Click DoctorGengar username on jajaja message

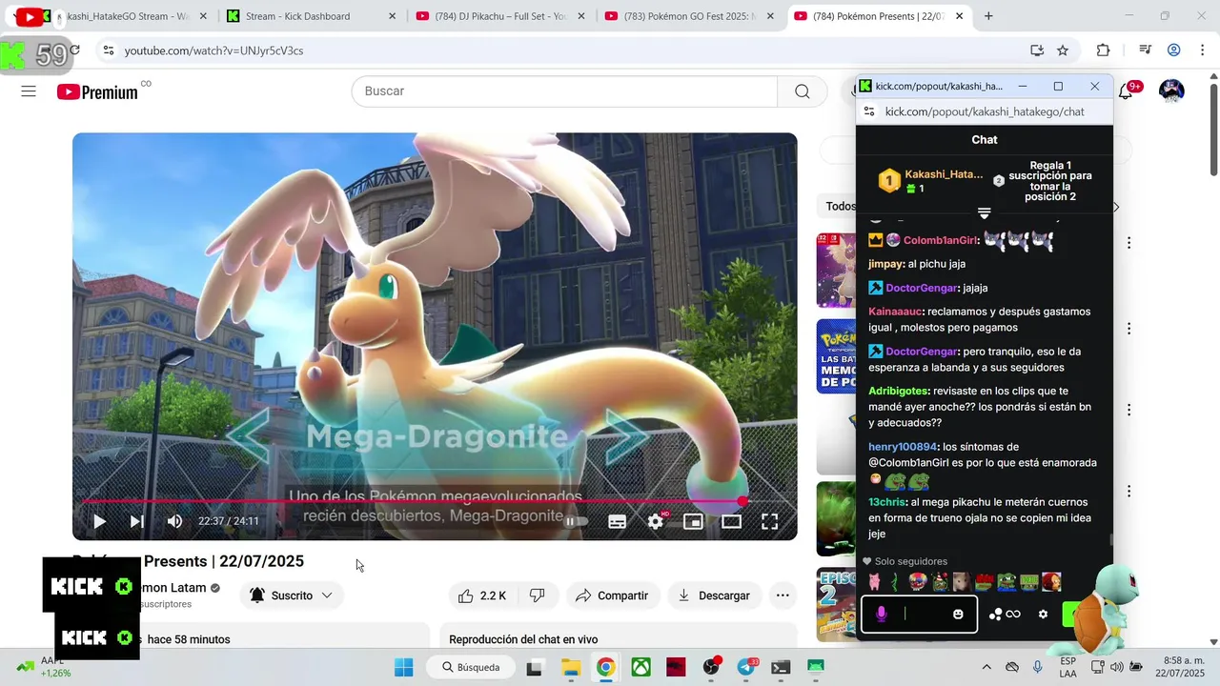922,288
